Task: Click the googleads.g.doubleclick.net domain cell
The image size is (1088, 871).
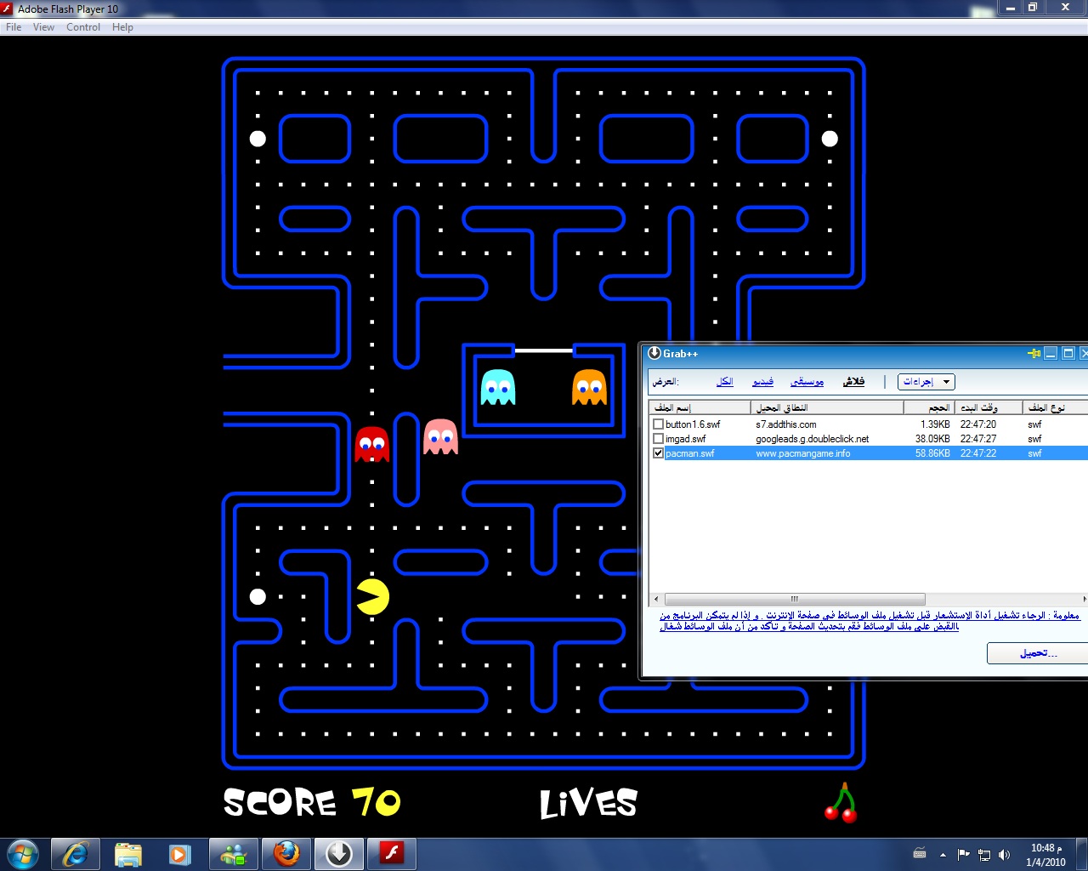Action: point(813,439)
